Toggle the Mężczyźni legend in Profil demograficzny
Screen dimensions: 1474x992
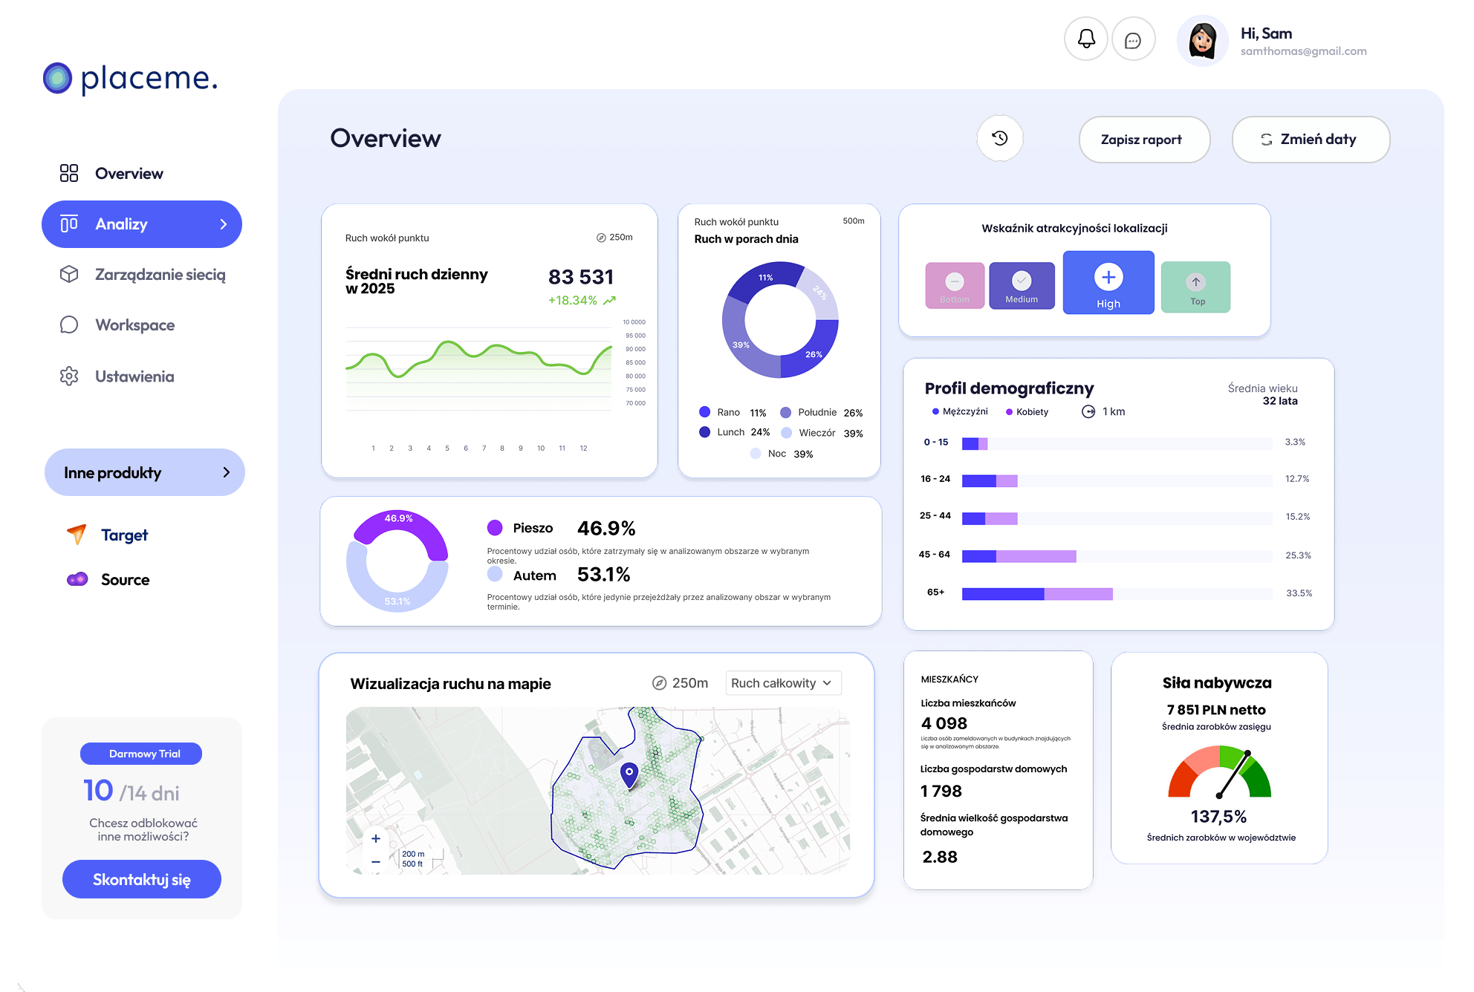[958, 411]
